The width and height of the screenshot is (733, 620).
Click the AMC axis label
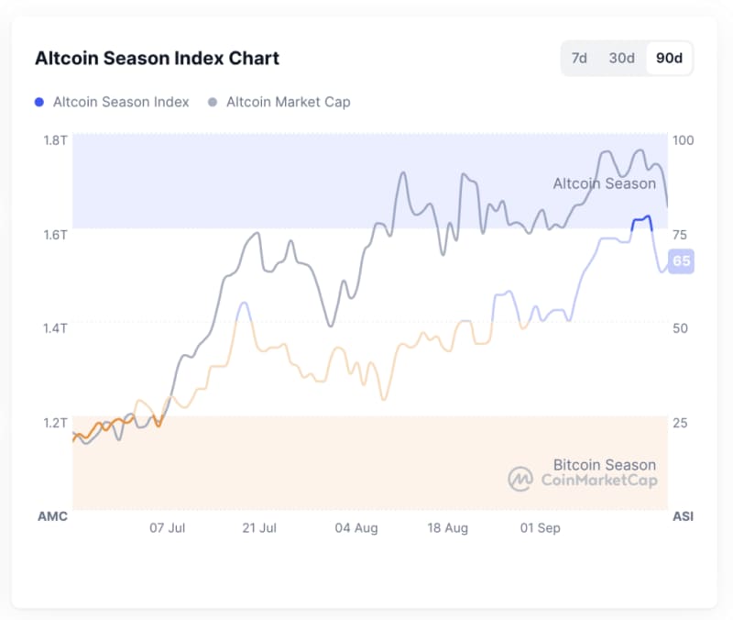click(52, 516)
